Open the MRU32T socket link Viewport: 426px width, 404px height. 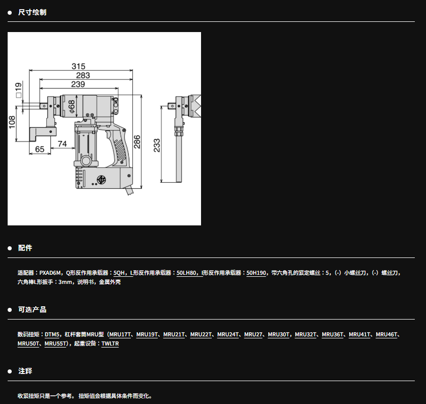tap(306, 335)
